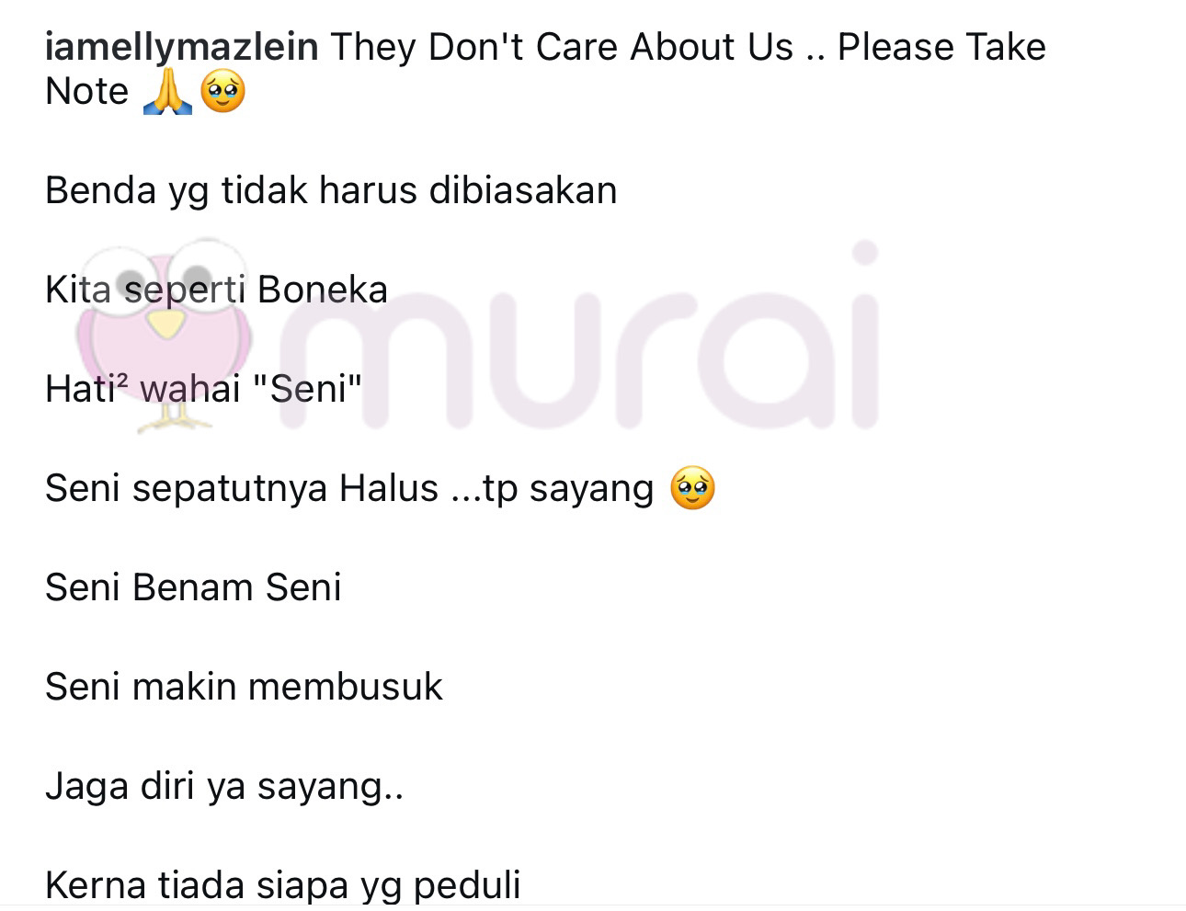The width and height of the screenshot is (1186, 911).
Task: Click the praying hands emoji
Action: [x=167, y=93]
